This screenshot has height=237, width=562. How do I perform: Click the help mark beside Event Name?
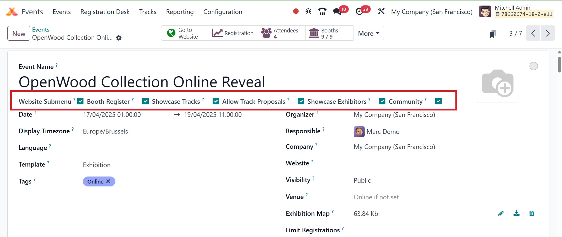[x=57, y=65]
